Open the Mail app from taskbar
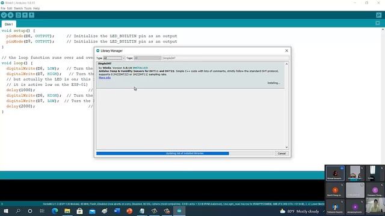 [92, 211]
